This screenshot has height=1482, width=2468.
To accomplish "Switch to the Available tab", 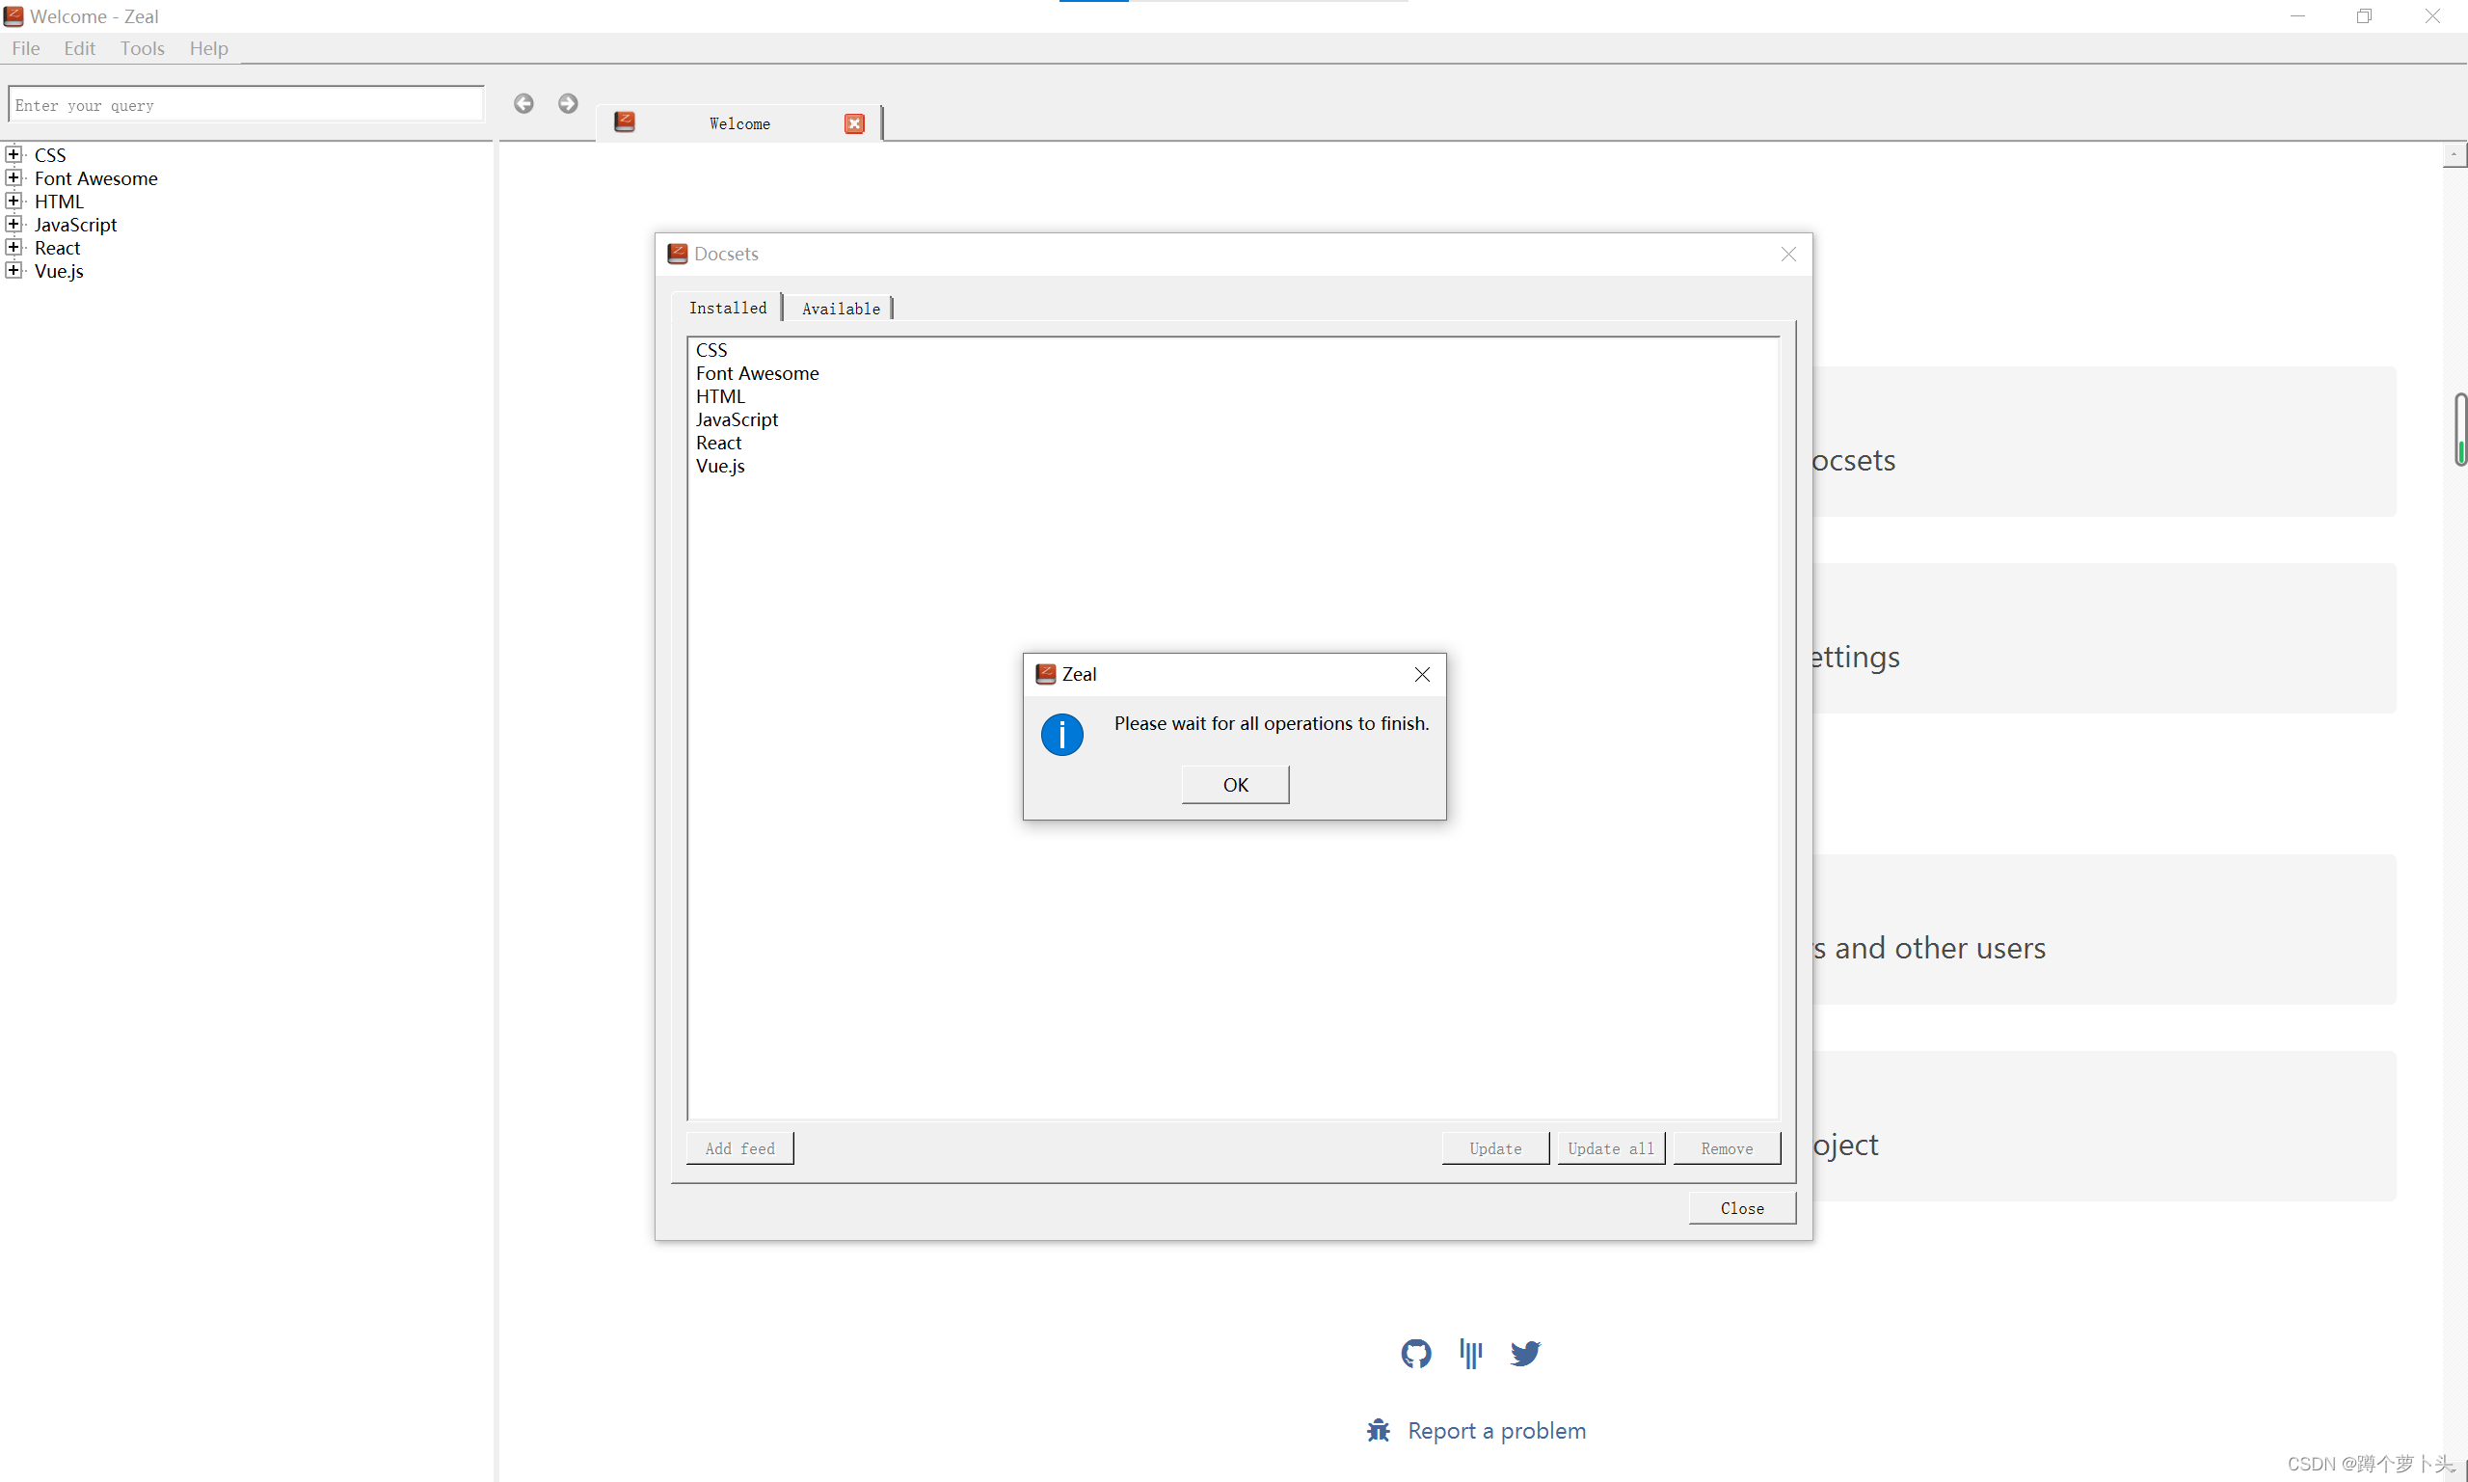I will coord(841,309).
